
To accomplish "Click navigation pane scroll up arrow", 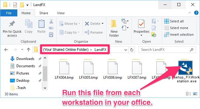I will [45, 58].
